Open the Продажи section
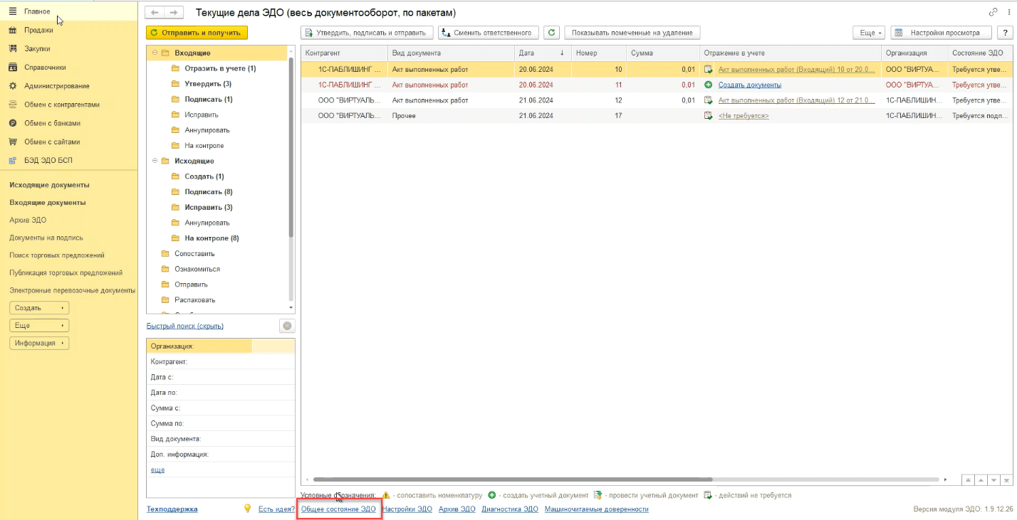 click(x=38, y=30)
